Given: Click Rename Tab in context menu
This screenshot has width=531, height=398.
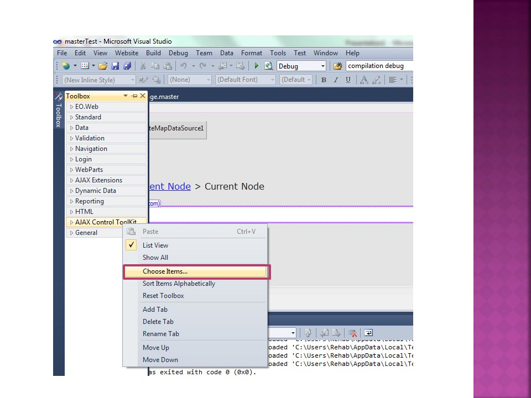Looking at the screenshot, I should [x=196, y=334].
